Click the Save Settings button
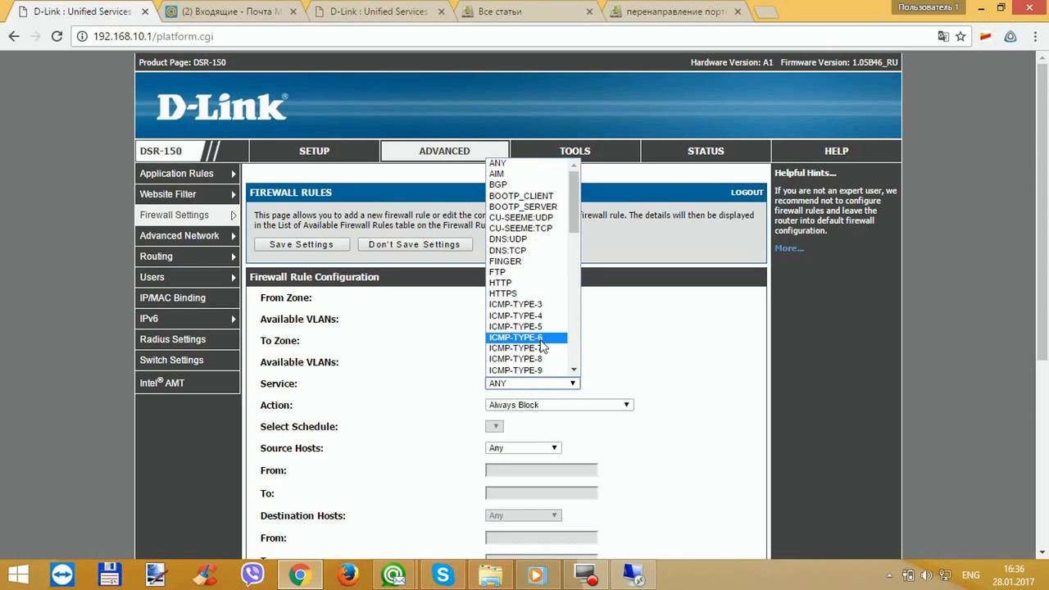Image resolution: width=1049 pixels, height=590 pixels. (302, 244)
